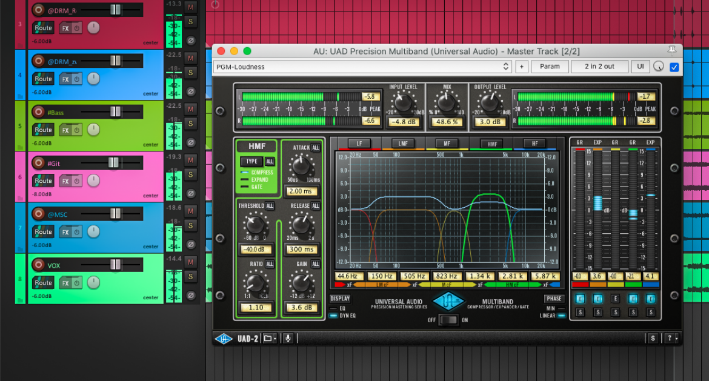Click the 2 in 2 out button
709x381 pixels.
coord(599,67)
